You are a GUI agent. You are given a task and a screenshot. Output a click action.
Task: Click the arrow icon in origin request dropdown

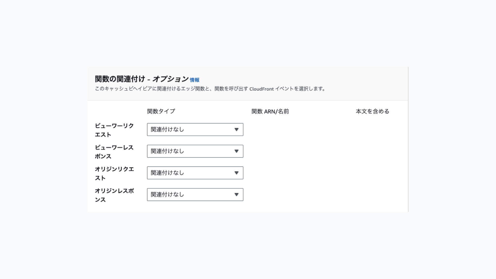coord(236,173)
